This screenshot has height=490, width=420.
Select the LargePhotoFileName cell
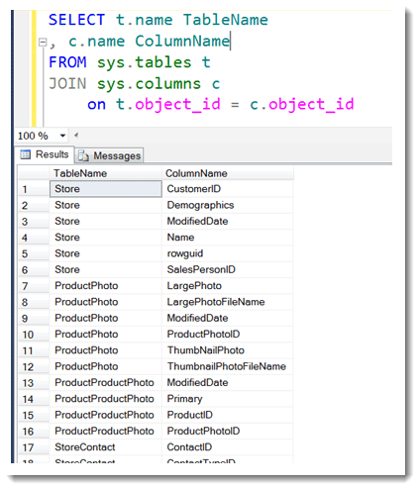tap(228, 302)
